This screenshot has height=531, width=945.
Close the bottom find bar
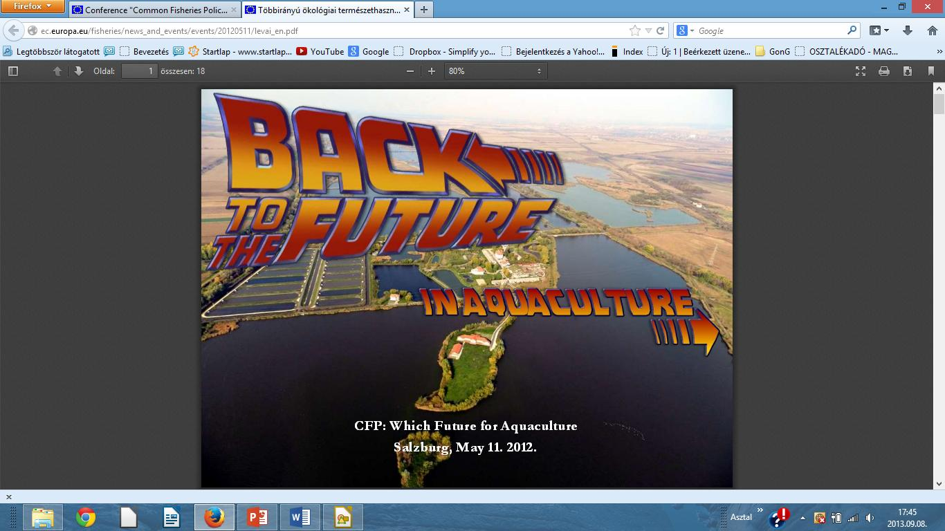tap(8, 497)
